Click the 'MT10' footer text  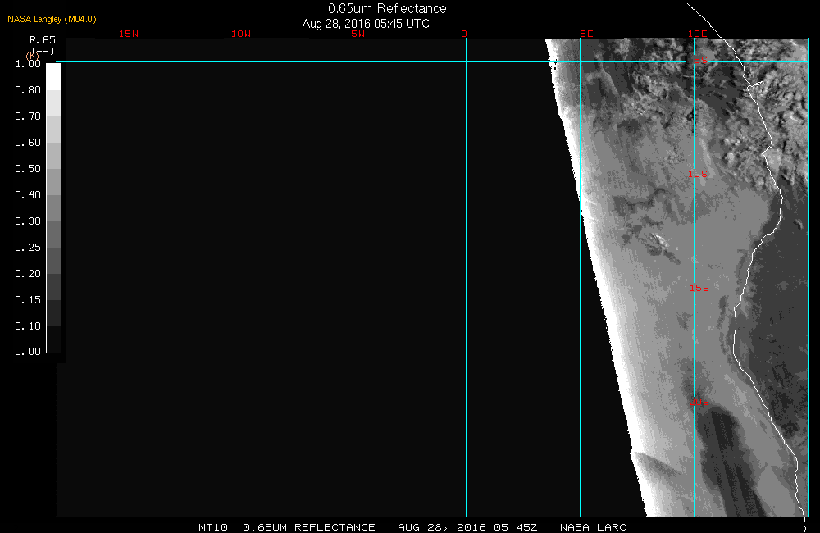[213, 527]
